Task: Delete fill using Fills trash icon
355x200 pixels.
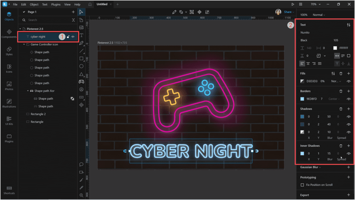Action: [x=341, y=73]
